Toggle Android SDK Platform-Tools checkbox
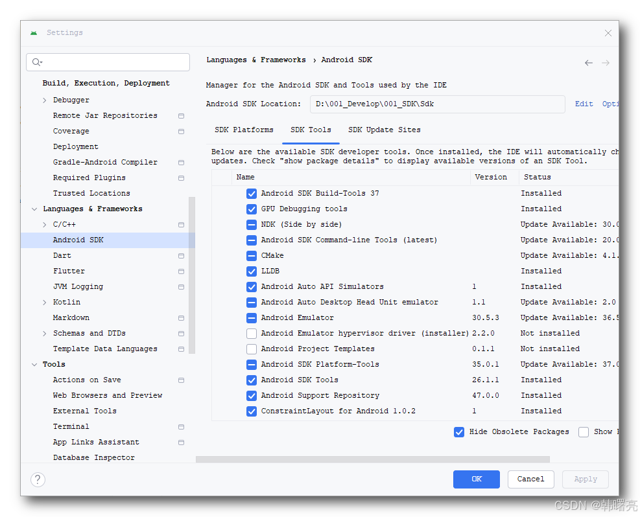Viewport: 640px width, 517px height. [252, 364]
